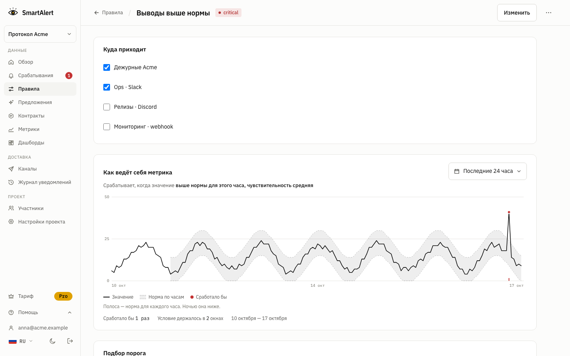The image size is (570, 356).
Task: Open Последние 24 часа range dropdown
Action: [x=487, y=171]
